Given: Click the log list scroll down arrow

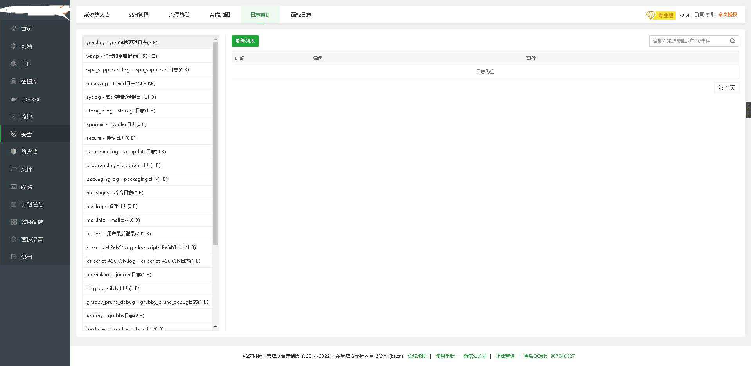Looking at the screenshot, I should pyautogui.click(x=216, y=327).
